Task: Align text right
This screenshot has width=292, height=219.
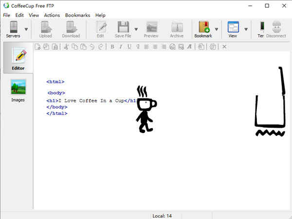Action: pos(164,47)
